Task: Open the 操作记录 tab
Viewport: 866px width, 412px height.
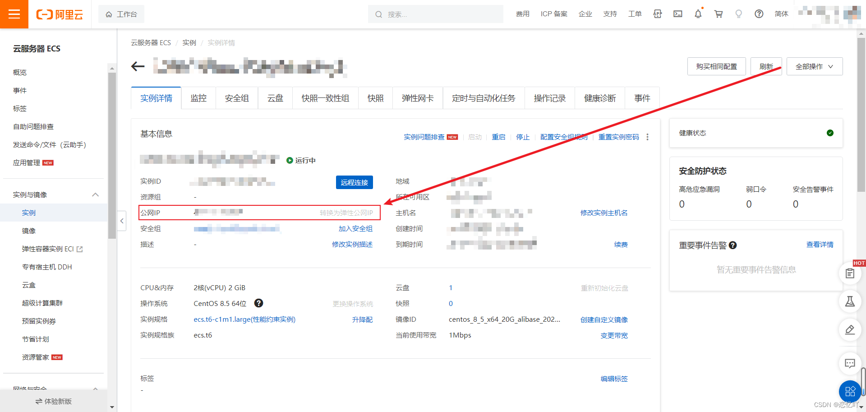Action: [x=549, y=98]
